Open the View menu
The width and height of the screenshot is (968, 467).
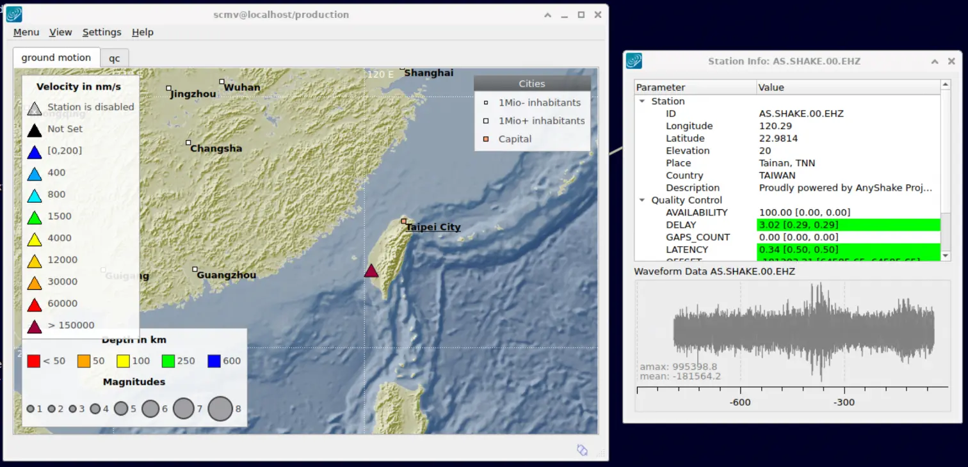click(61, 32)
